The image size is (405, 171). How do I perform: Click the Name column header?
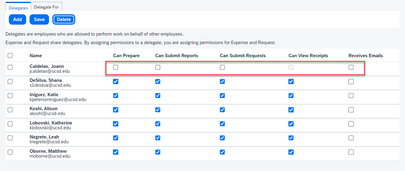[x=36, y=56]
